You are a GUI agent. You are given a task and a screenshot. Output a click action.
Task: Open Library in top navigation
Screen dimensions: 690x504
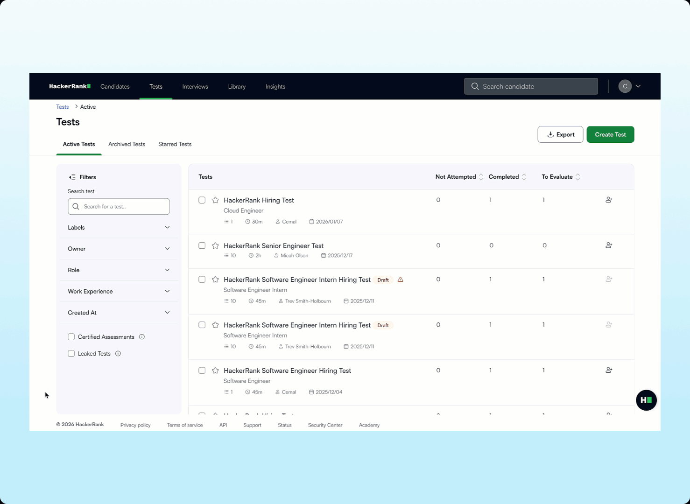(x=237, y=87)
